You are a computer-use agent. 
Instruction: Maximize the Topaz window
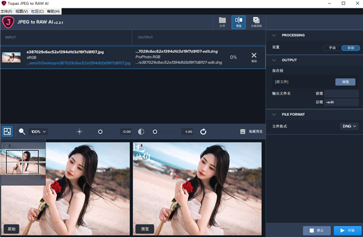pyautogui.click(x=343, y=4)
